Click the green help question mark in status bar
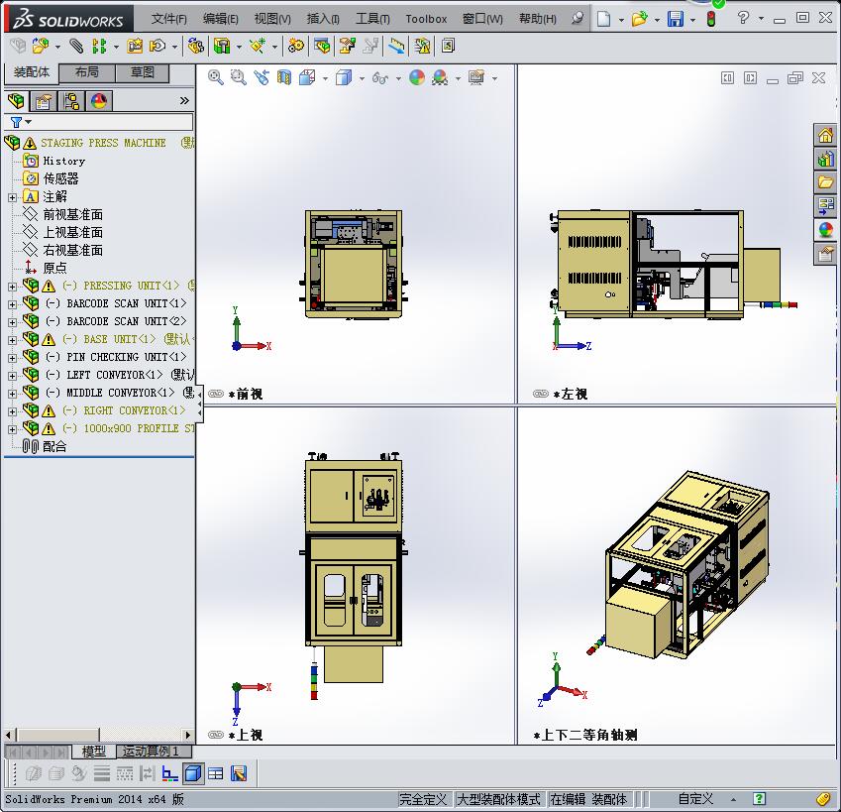 (x=759, y=799)
